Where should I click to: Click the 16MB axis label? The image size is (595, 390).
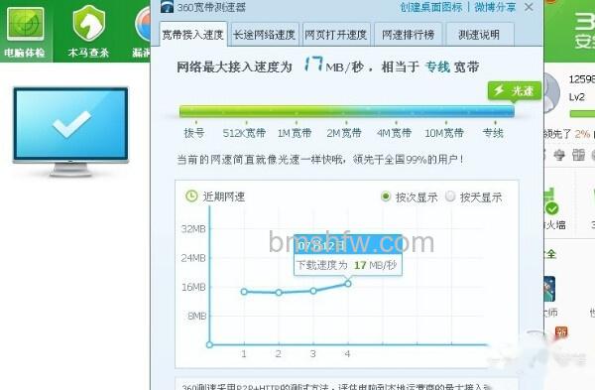coord(193,287)
